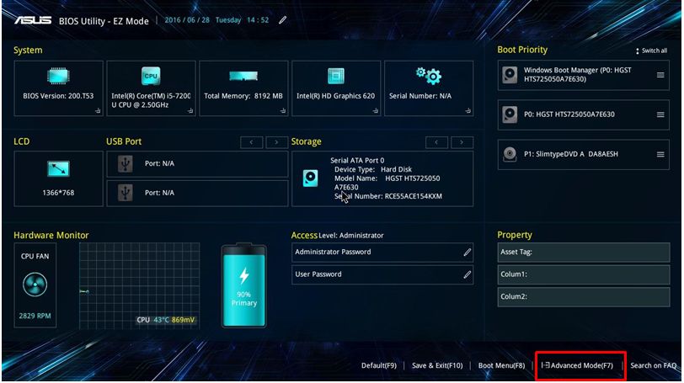This screenshot has width=684, height=383.
Task: Click the pencil icon beside date and time
Action: pos(283,20)
